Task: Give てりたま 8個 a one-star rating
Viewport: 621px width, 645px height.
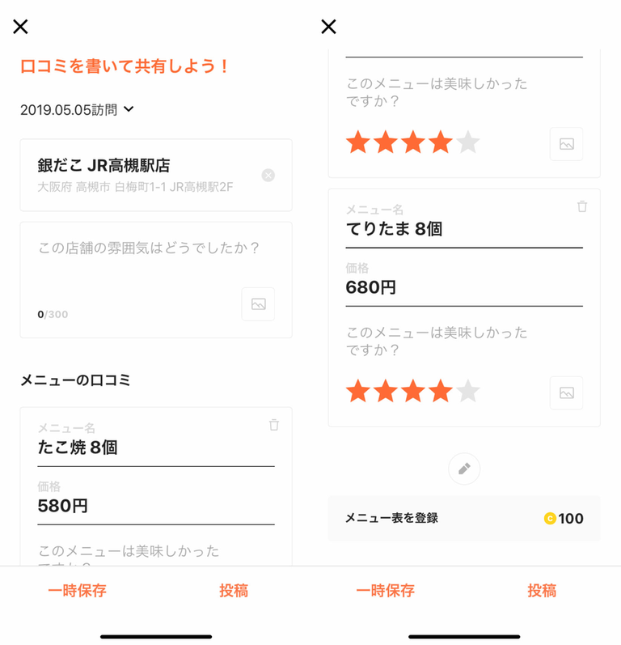Action: point(358,392)
